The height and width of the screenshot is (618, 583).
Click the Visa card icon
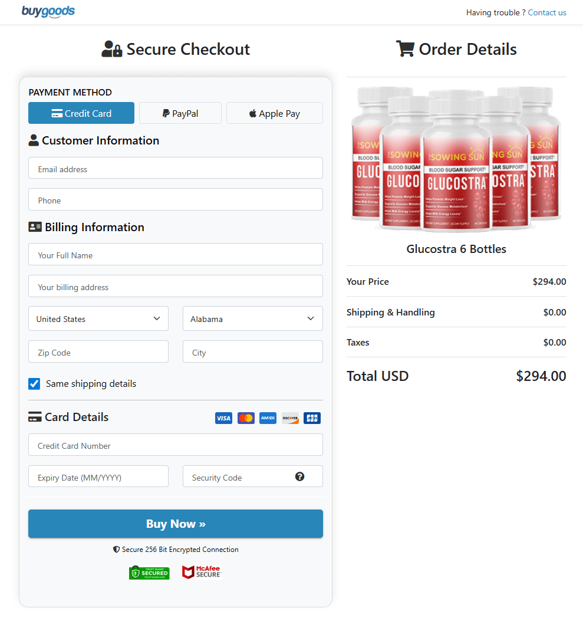pyautogui.click(x=223, y=418)
